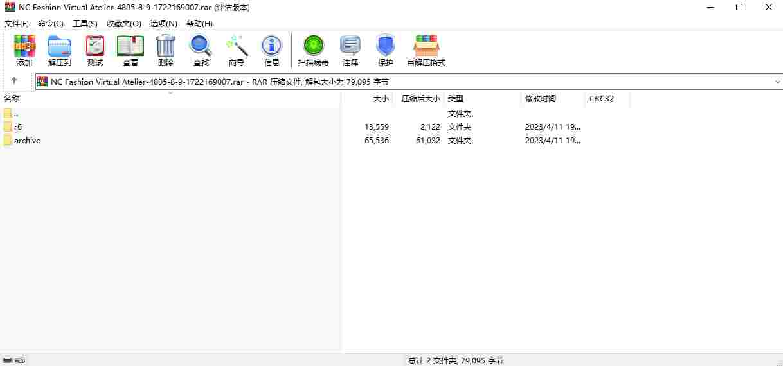The image size is (783, 366).
Task: Click the status bar drive icon
Action: (x=8, y=361)
